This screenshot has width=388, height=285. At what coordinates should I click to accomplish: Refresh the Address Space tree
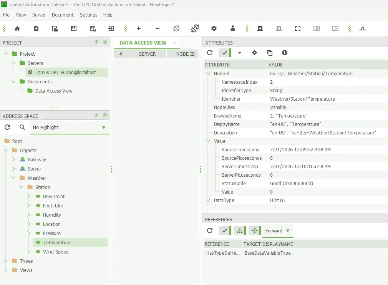[x=7, y=127]
